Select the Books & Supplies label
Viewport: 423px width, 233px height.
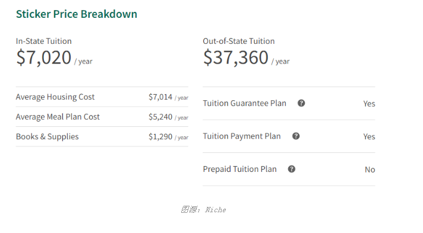click(x=47, y=136)
